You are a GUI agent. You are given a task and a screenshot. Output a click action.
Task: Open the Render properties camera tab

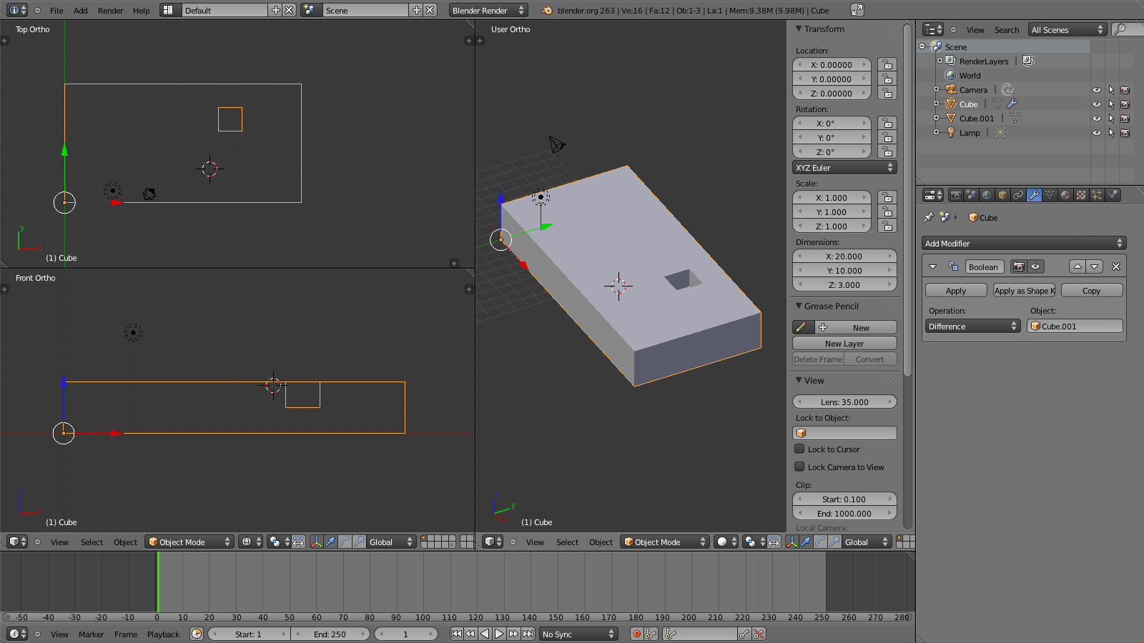coord(955,195)
